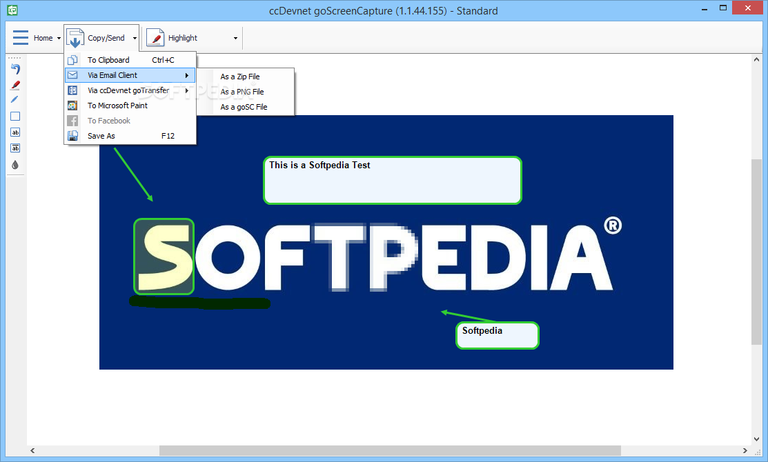Click the vertical scrollbar thumb
The height and width of the screenshot is (462, 768).
(x=757, y=252)
